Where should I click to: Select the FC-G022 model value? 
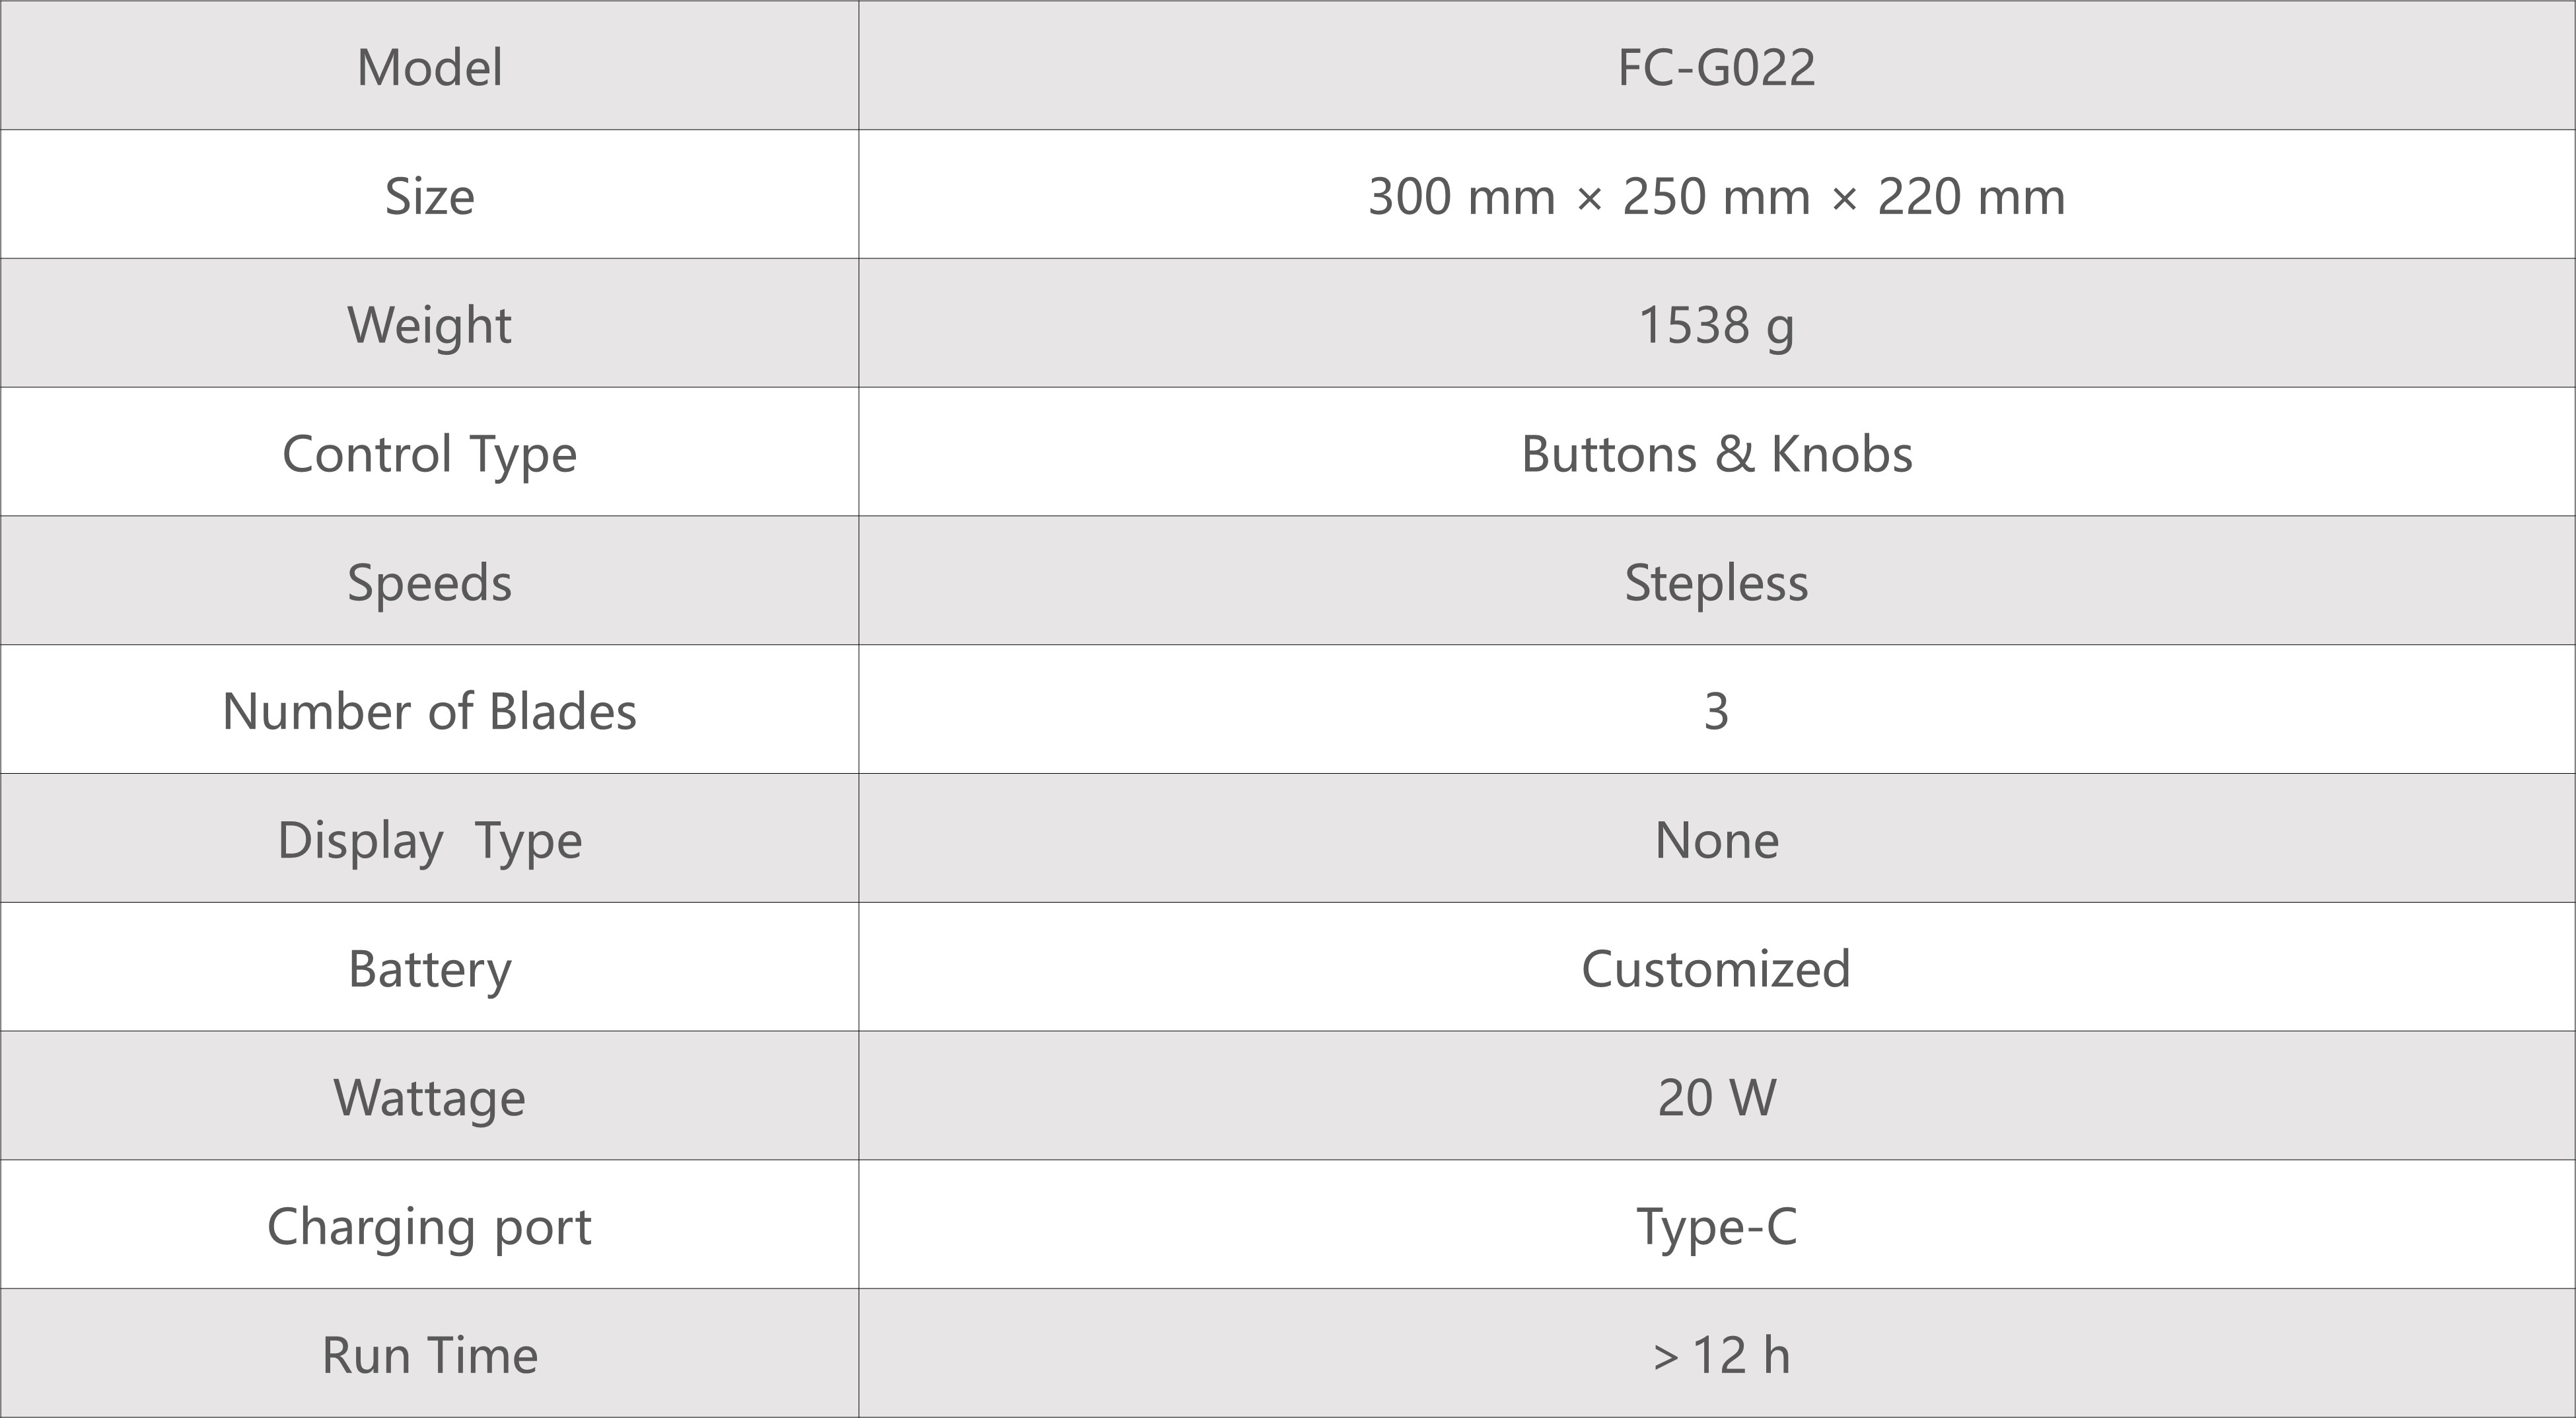[1716, 68]
